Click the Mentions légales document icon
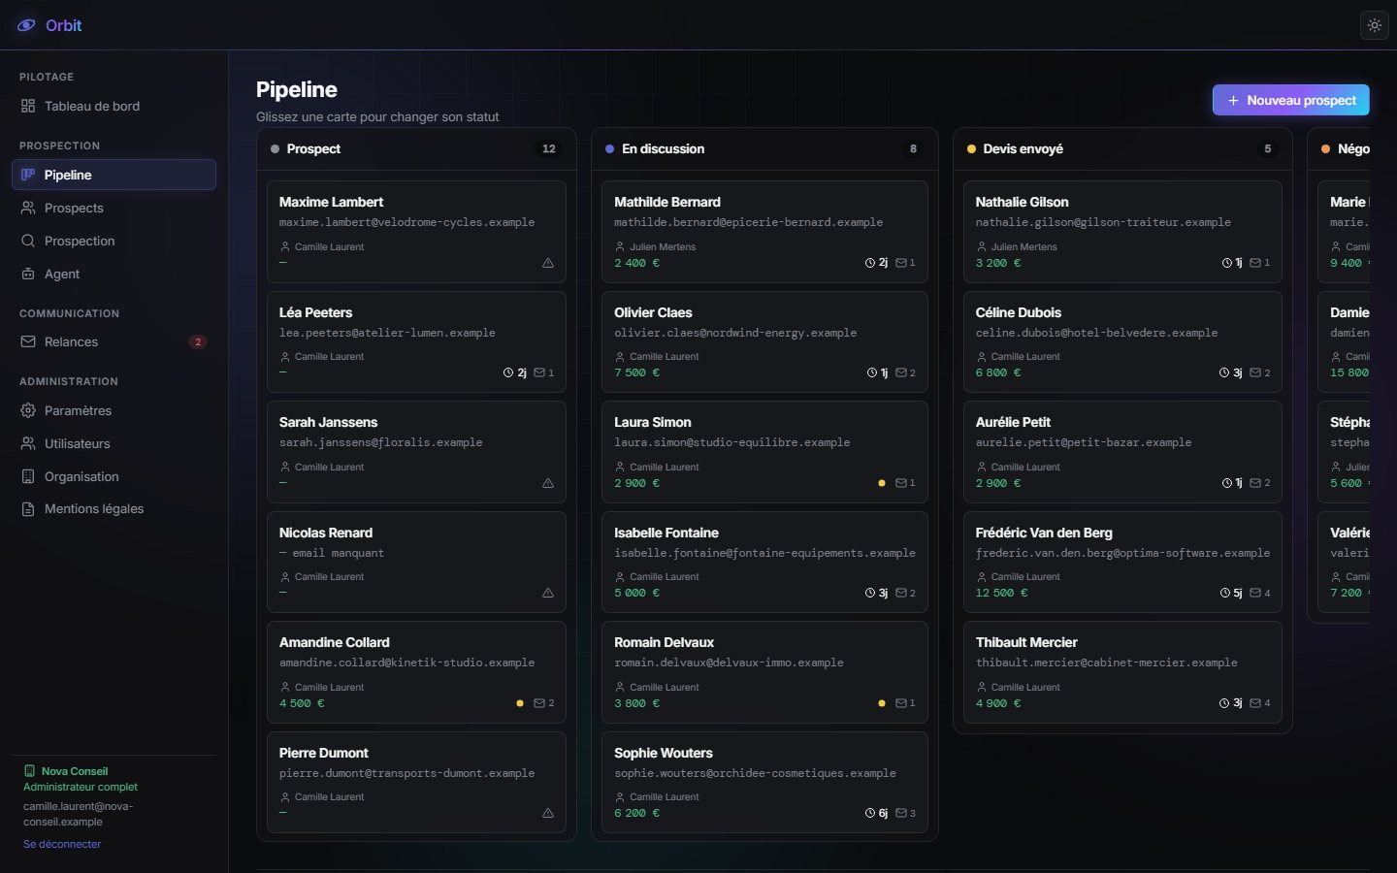Image resolution: width=1397 pixels, height=873 pixels. (28, 508)
